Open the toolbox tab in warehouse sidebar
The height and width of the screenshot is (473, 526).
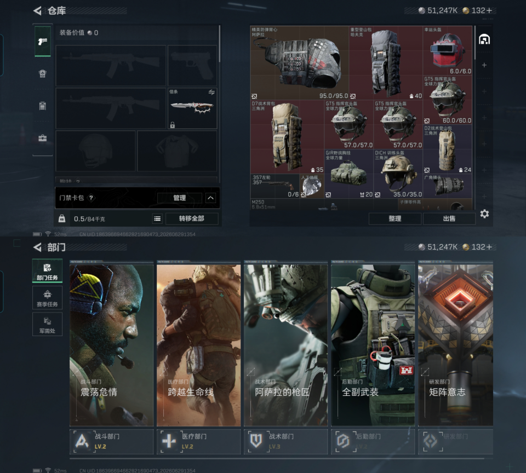(43, 138)
